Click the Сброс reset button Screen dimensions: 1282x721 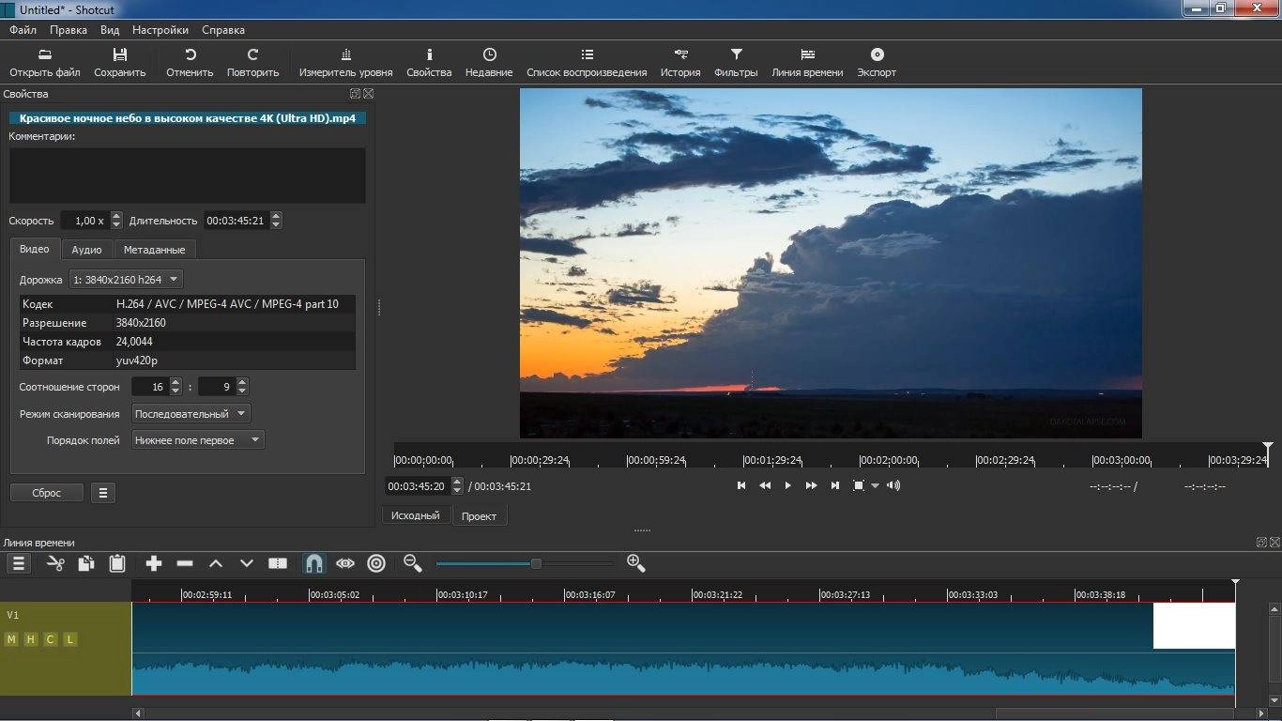coord(47,493)
